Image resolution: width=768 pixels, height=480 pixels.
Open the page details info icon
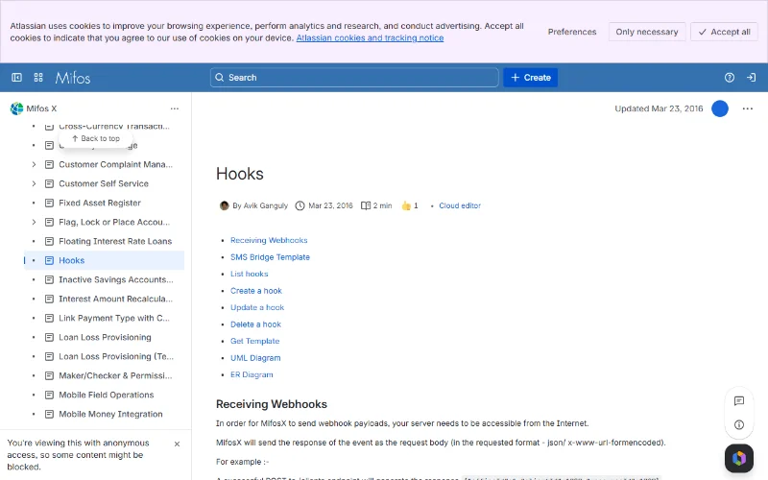739,424
